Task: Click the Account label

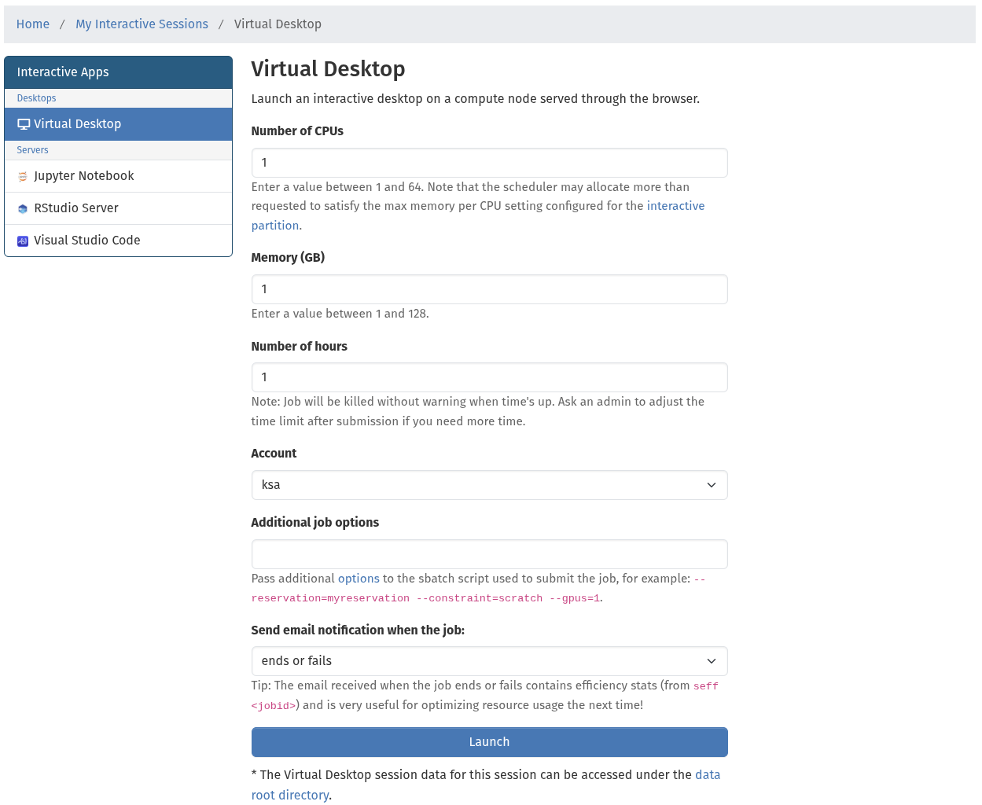Action: 274,454
